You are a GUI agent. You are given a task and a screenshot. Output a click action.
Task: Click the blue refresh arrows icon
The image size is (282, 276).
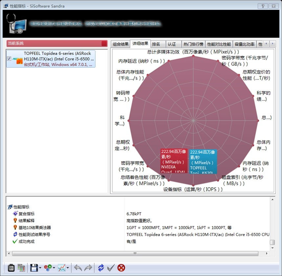[x=101, y=267]
